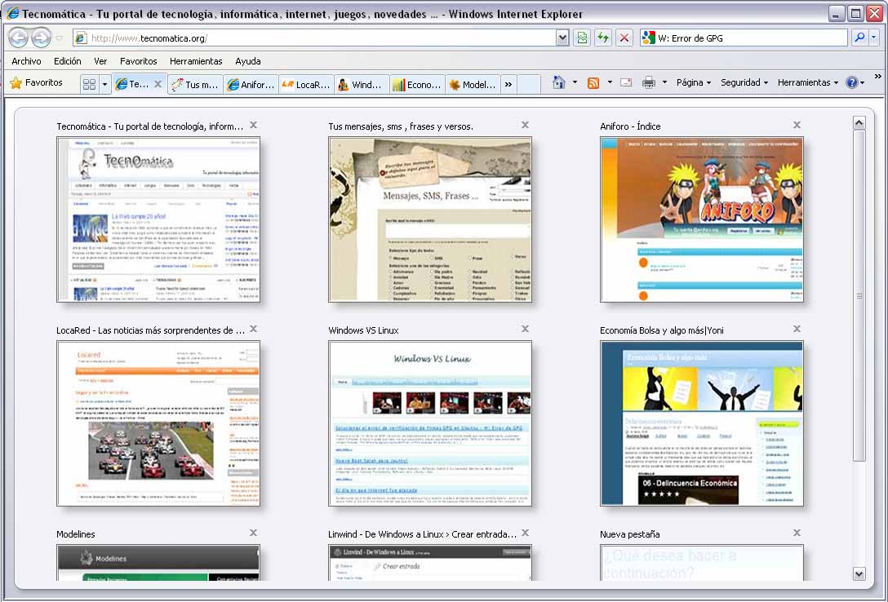Screen dimensions: 888x602
Task: Go to the home page via the house icon
Action: tap(559, 82)
